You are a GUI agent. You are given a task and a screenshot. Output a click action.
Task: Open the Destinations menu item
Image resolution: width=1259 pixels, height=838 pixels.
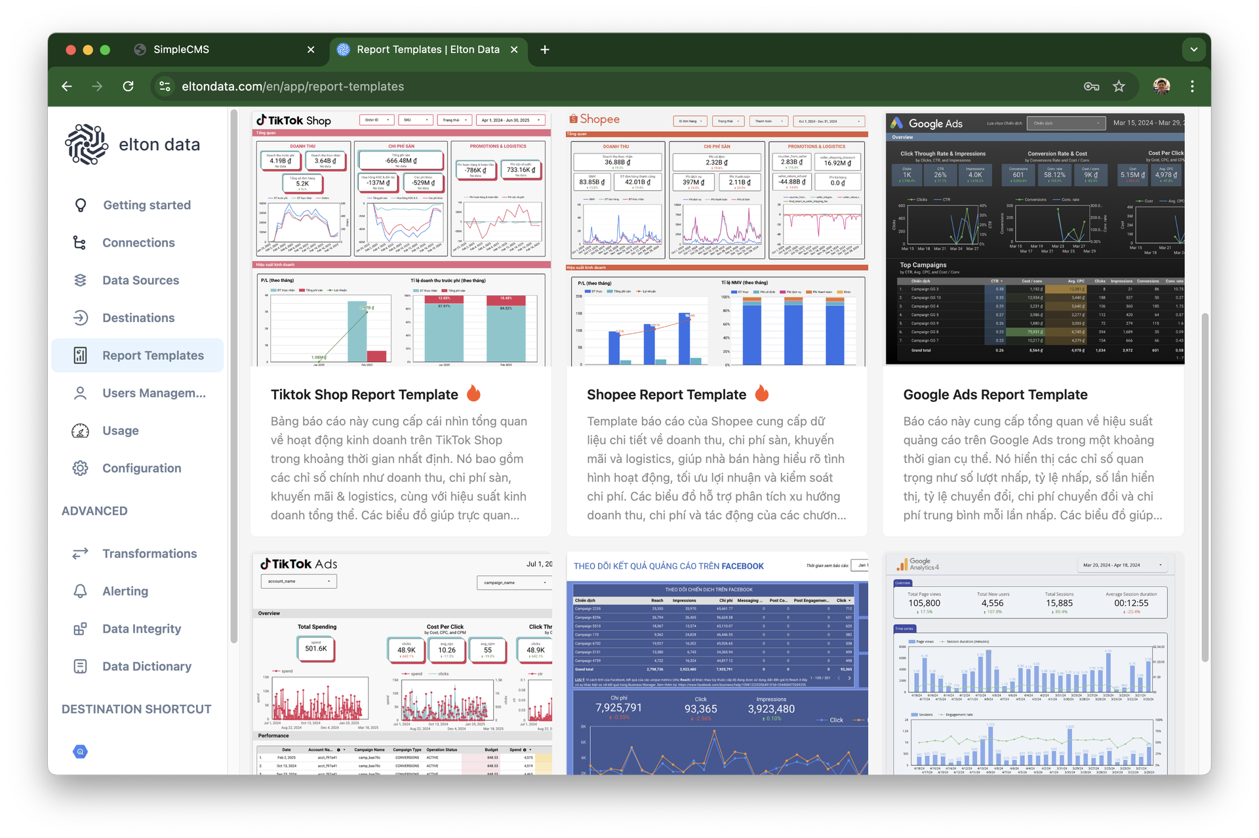138,318
